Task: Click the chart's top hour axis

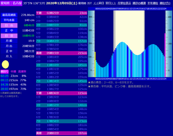Action: click(131, 9)
